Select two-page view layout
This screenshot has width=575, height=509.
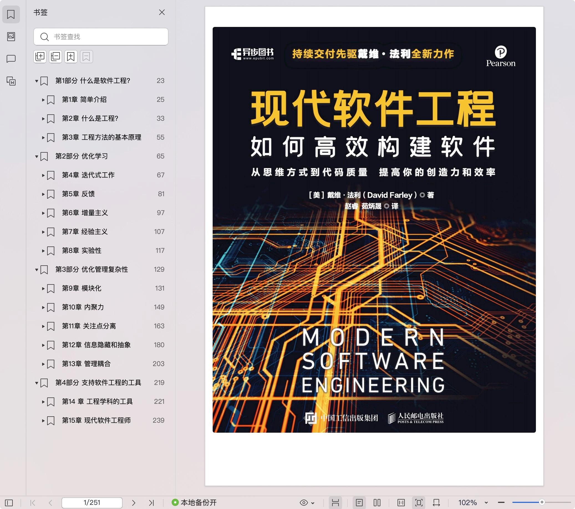click(x=377, y=503)
